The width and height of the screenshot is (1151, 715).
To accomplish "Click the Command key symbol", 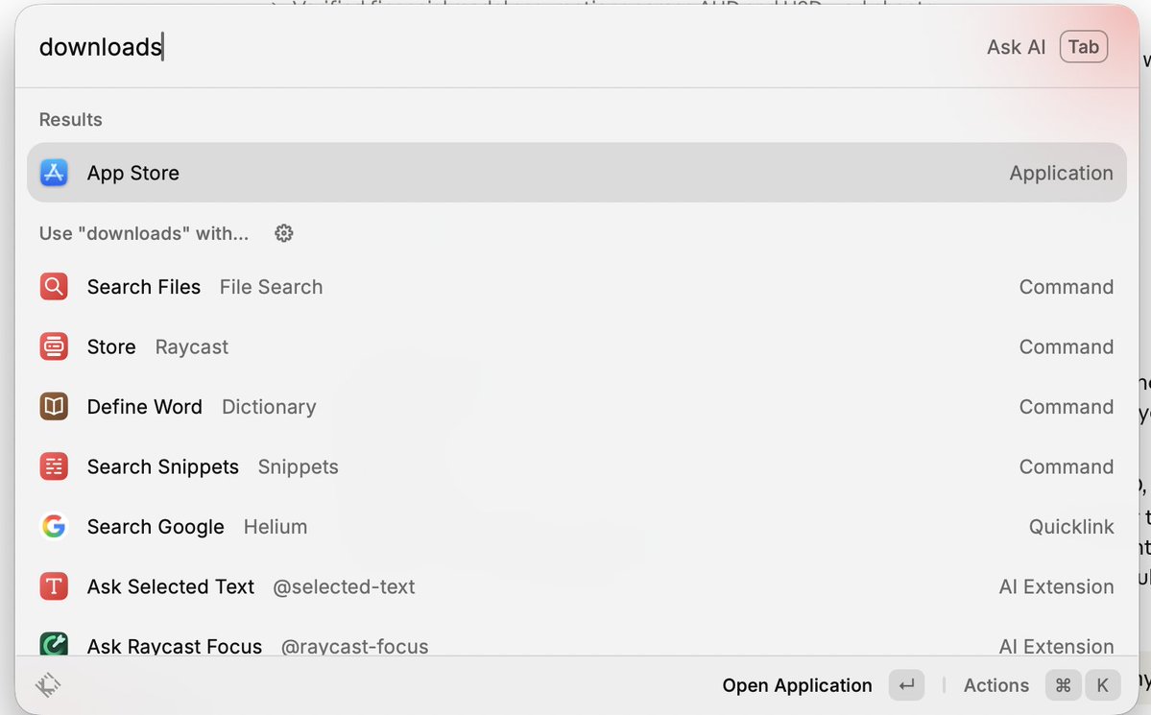I will coord(1063,685).
